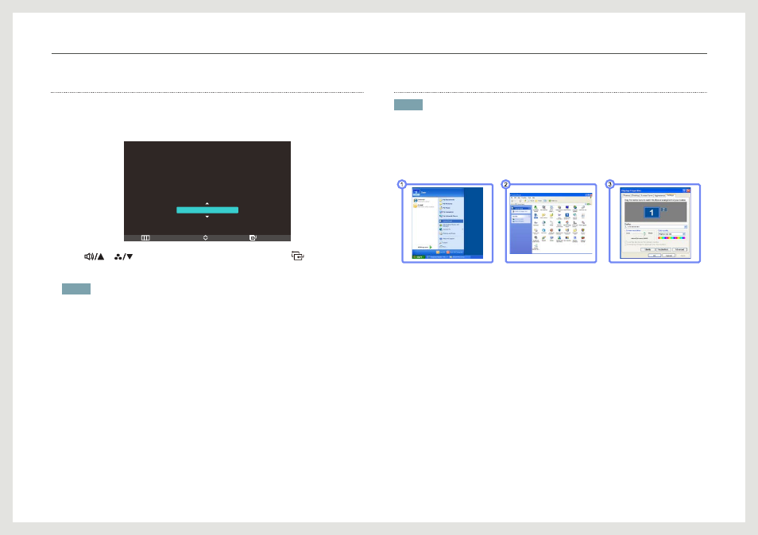Select the highlighted cyan option in the OSD
758x535 pixels.
pyautogui.click(x=207, y=210)
